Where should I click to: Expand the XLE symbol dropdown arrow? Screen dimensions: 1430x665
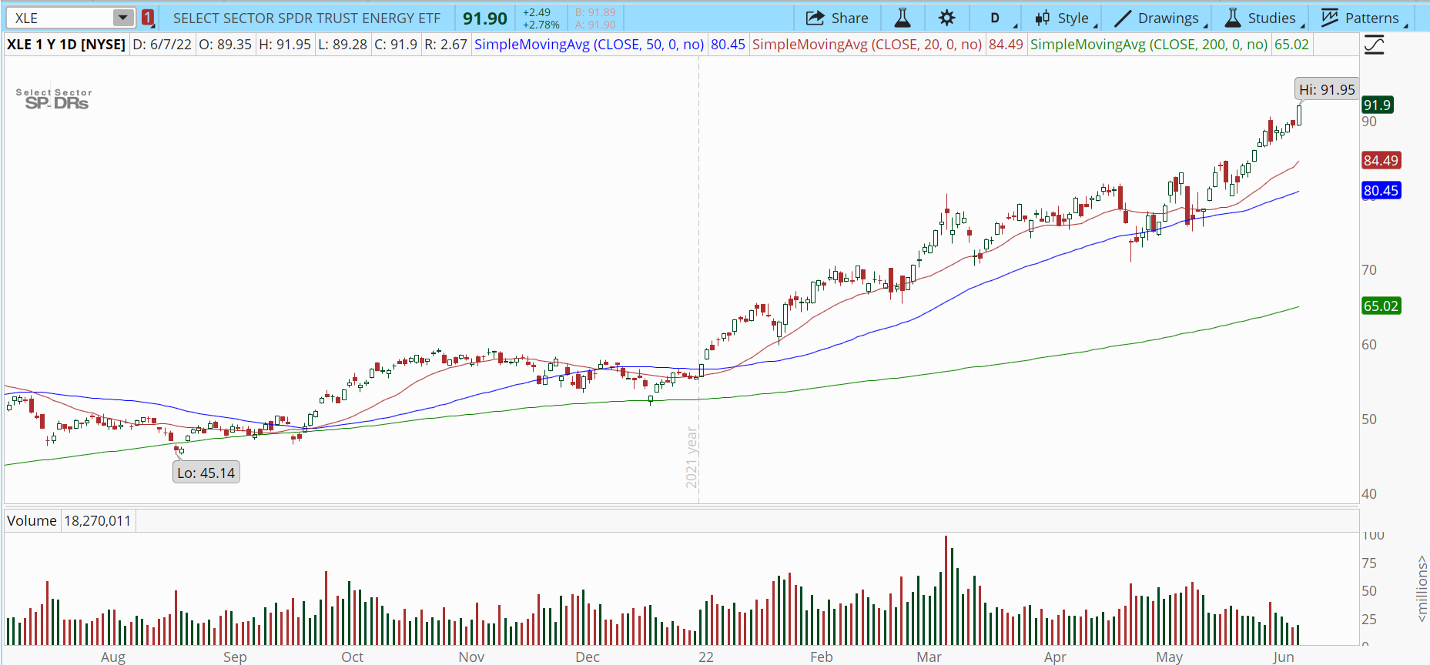click(122, 18)
